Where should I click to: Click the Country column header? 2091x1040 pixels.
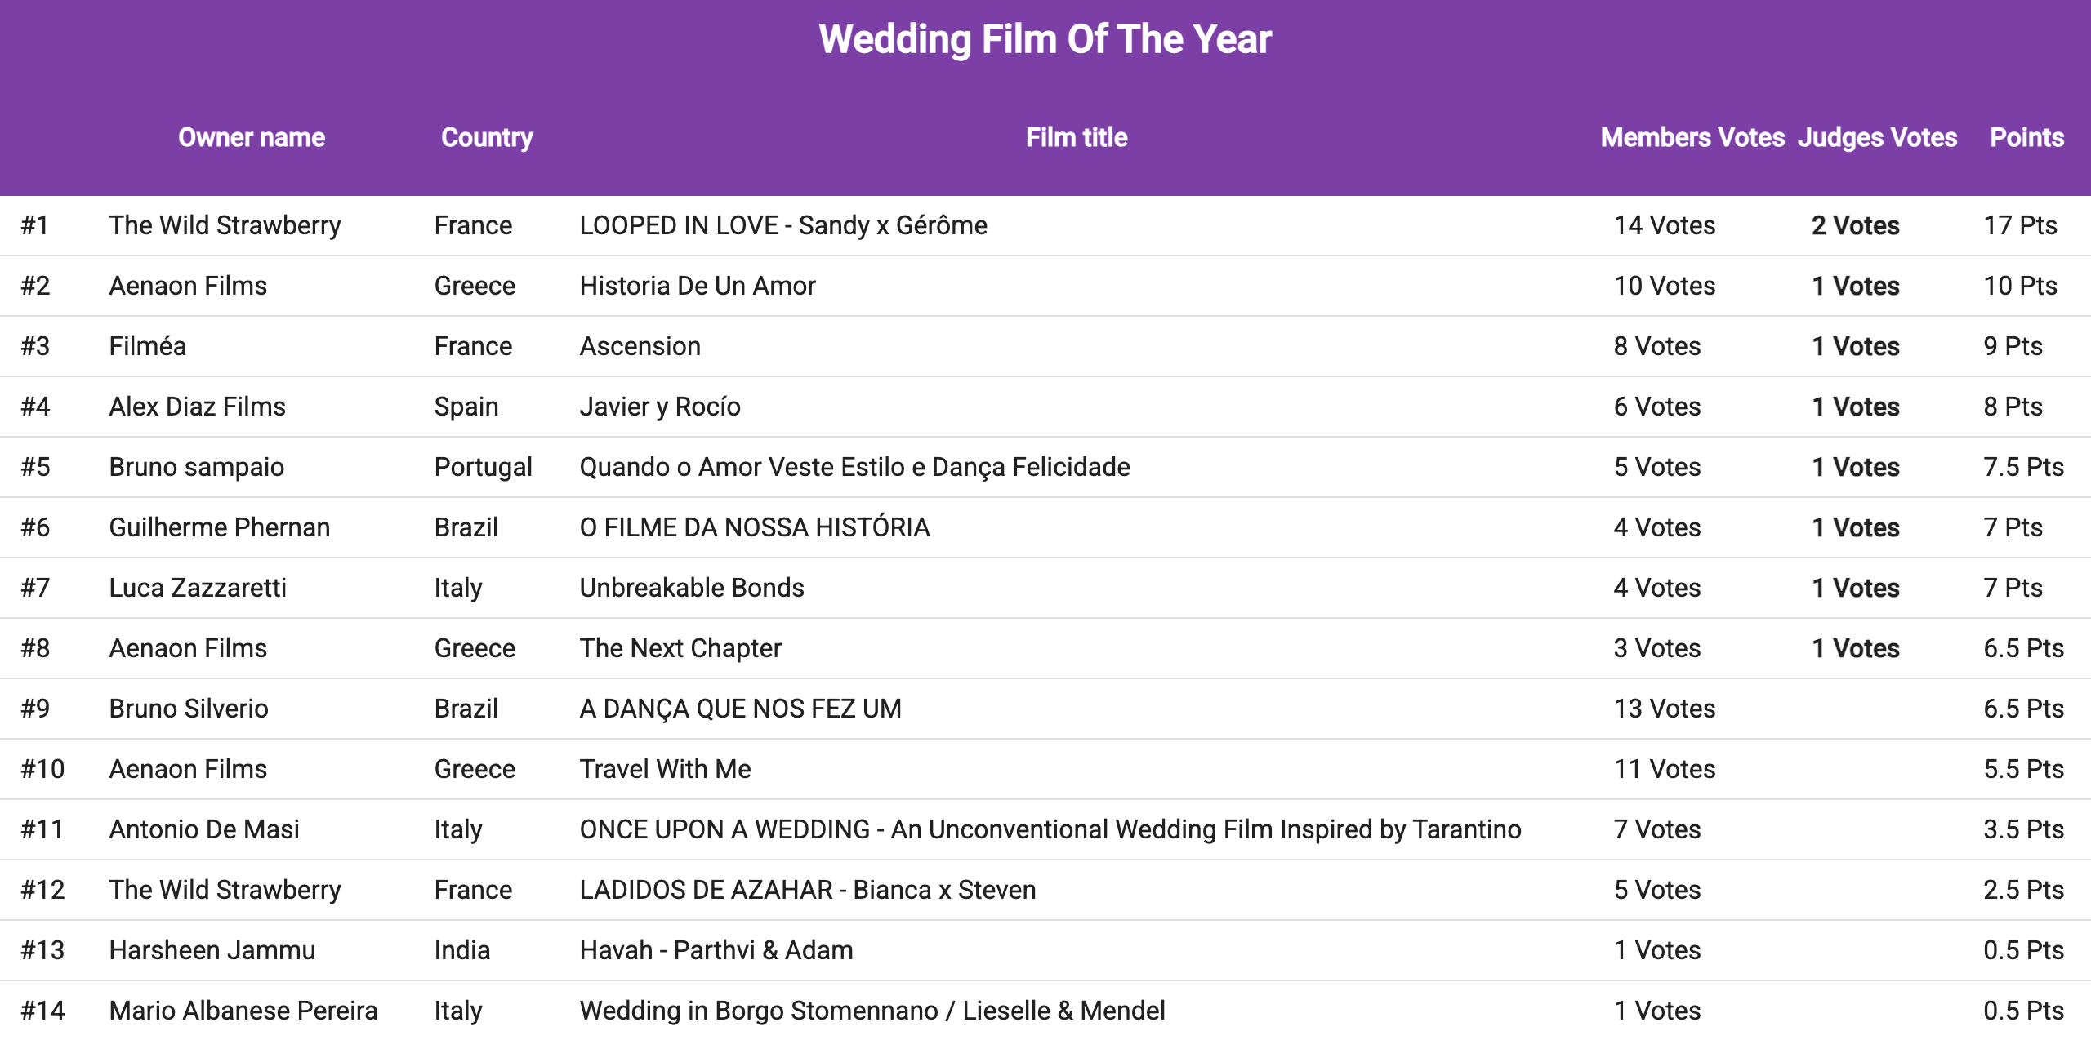tap(487, 137)
